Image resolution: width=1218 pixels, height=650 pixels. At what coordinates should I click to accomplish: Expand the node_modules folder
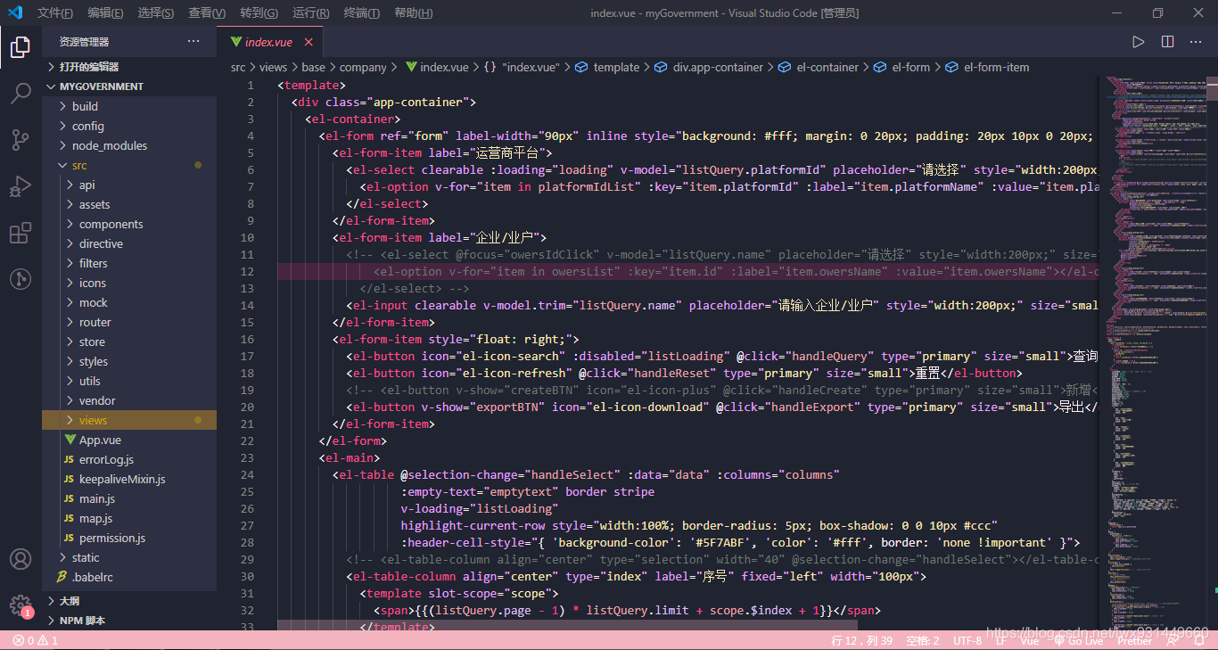pos(129,145)
